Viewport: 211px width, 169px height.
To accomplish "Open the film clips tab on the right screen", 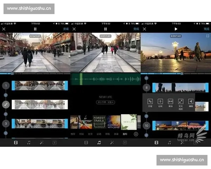I will [x=156, y=143].
